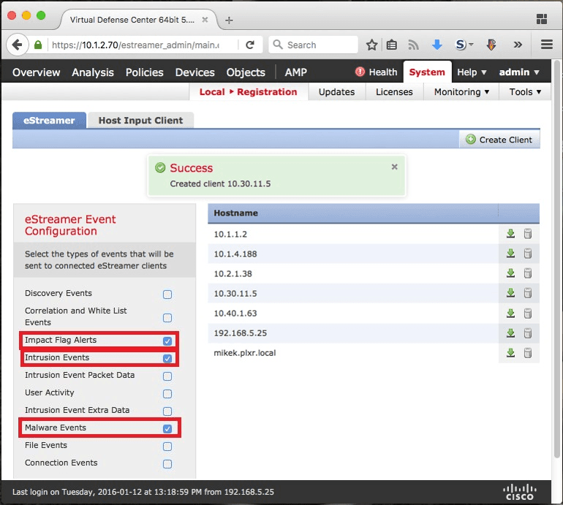Switch to Host Input Client tab
The height and width of the screenshot is (505, 563).
[140, 121]
